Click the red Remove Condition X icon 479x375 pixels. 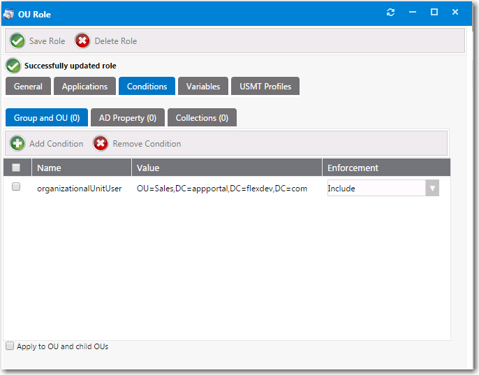tap(101, 144)
